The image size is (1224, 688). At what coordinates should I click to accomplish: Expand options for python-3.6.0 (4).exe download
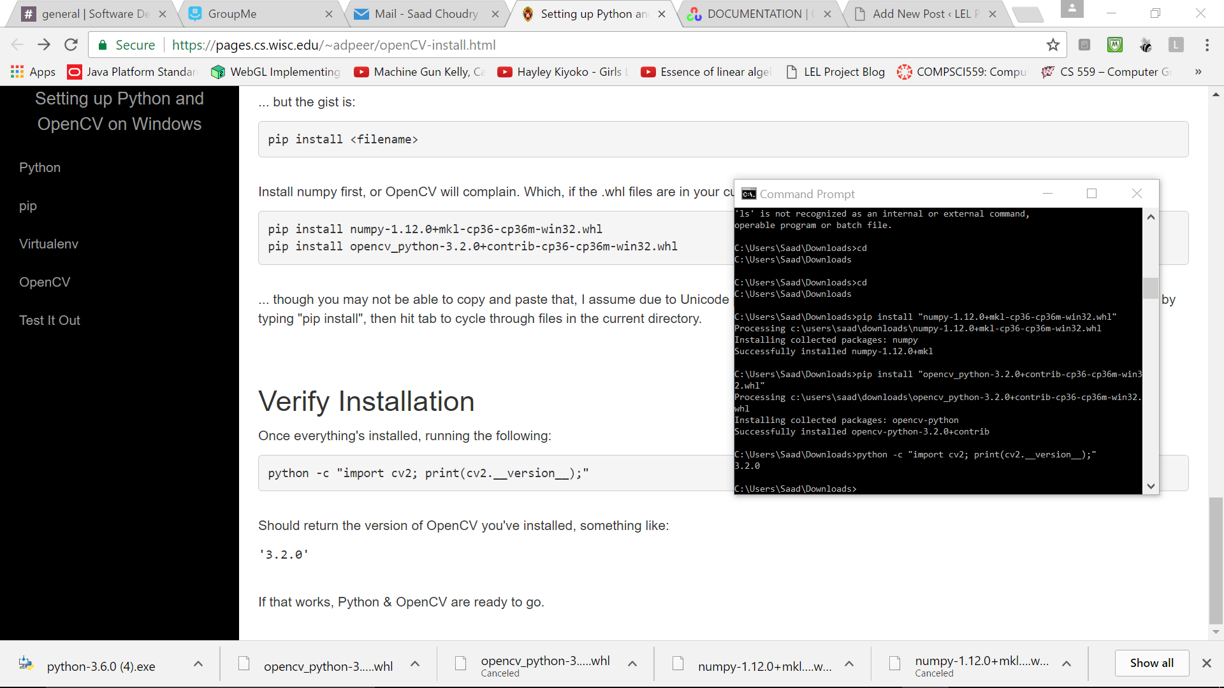tap(198, 664)
